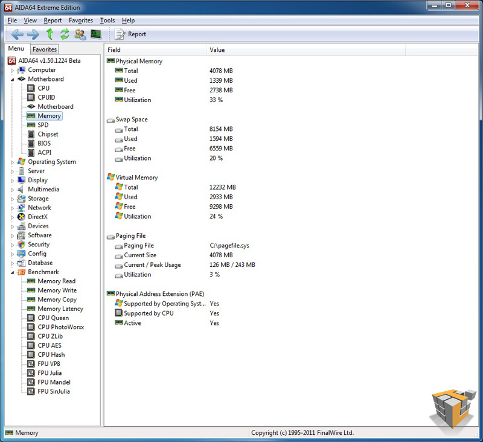
Task: Open the green monitor graph toolbar icon
Action: [96, 34]
